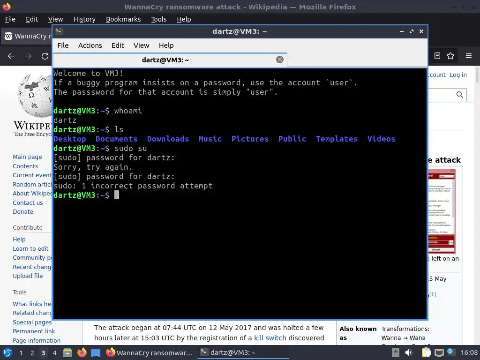Open network monitor tray icon
This screenshot has width=480, height=360.
[439, 352]
